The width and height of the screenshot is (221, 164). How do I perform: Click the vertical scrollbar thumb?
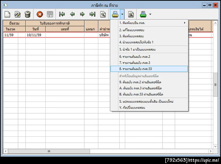point(215,85)
